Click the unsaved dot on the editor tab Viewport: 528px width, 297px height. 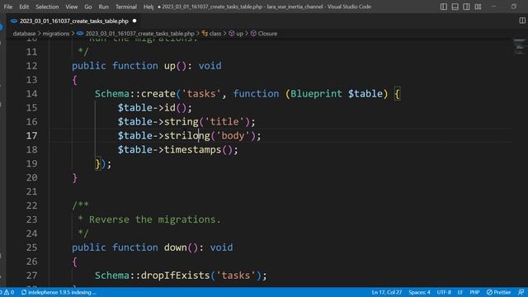(x=134, y=21)
